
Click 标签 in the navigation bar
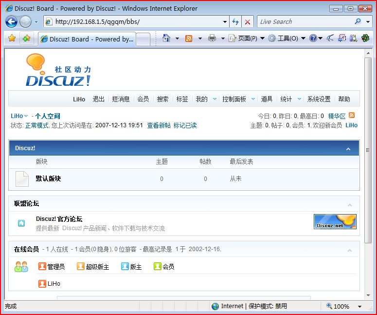pos(182,99)
